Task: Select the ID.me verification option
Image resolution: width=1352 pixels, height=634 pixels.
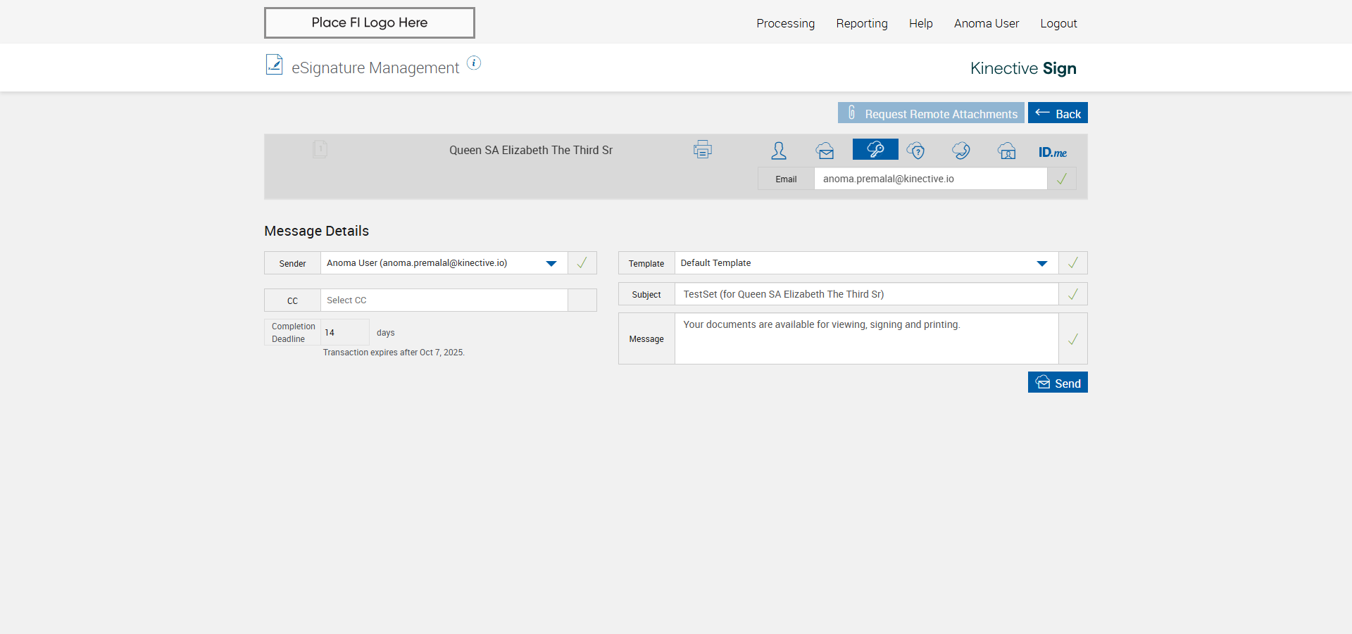Action: pyautogui.click(x=1053, y=152)
